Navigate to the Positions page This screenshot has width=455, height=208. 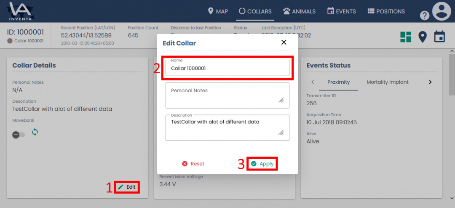(386, 11)
